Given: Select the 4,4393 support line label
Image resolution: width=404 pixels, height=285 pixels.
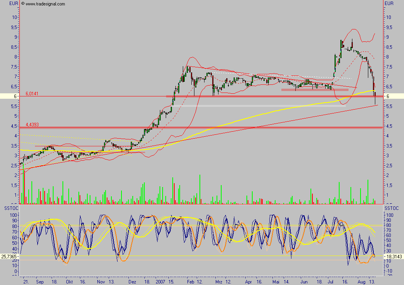Looking at the screenshot, I should pos(33,125).
